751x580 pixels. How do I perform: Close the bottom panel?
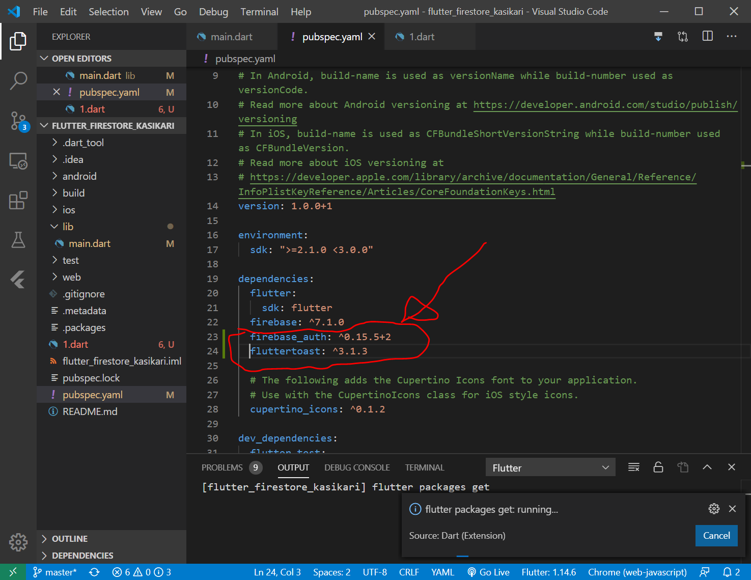(x=732, y=467)
